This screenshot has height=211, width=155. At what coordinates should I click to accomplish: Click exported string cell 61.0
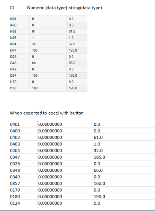click(98, 137)
